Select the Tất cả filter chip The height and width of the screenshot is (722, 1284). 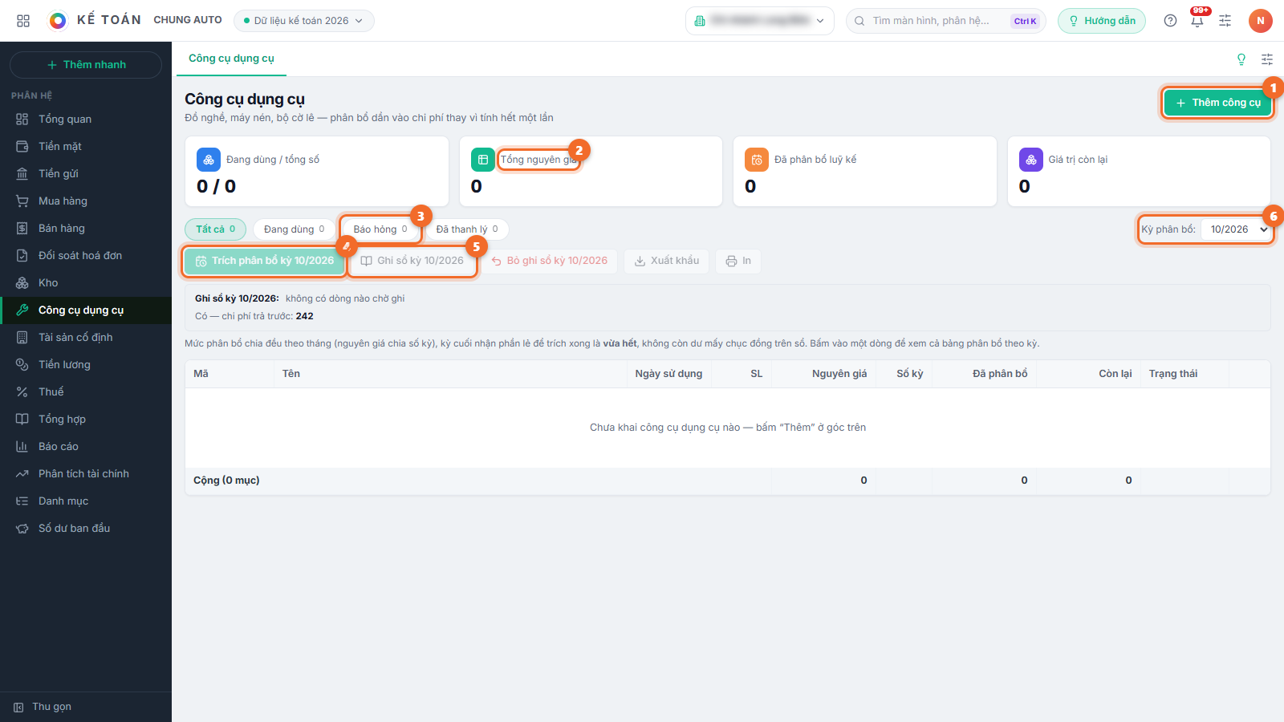[216, 229]
